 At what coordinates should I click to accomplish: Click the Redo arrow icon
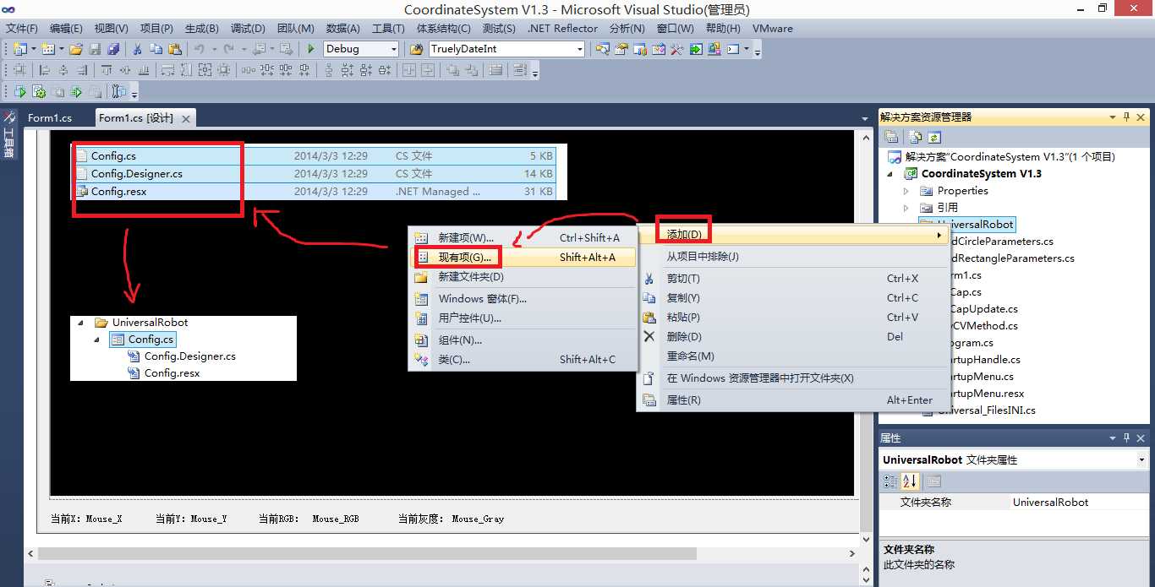229,49
